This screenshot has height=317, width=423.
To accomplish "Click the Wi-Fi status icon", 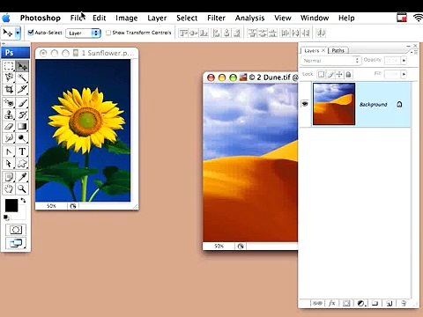I will click(418, 18).
